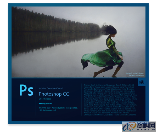Click the Adobe Systems copyright notice
Screen dimensions: 157x133
pyautogui.click(x=58, y=107)
